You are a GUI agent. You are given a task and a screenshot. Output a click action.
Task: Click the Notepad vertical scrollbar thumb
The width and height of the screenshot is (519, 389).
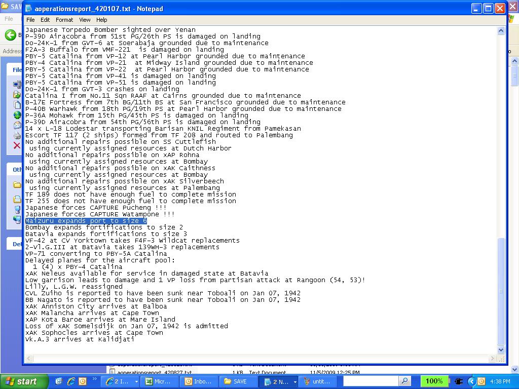click(x=501, y=291)
